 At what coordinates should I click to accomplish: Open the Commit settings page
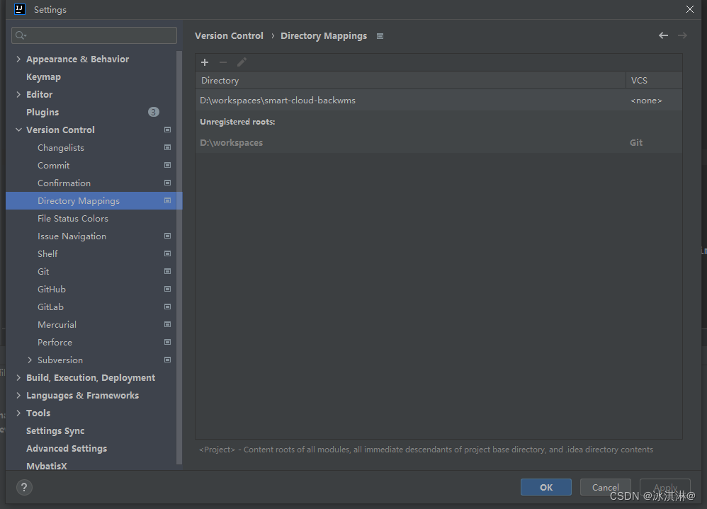(x=54, y=166)
